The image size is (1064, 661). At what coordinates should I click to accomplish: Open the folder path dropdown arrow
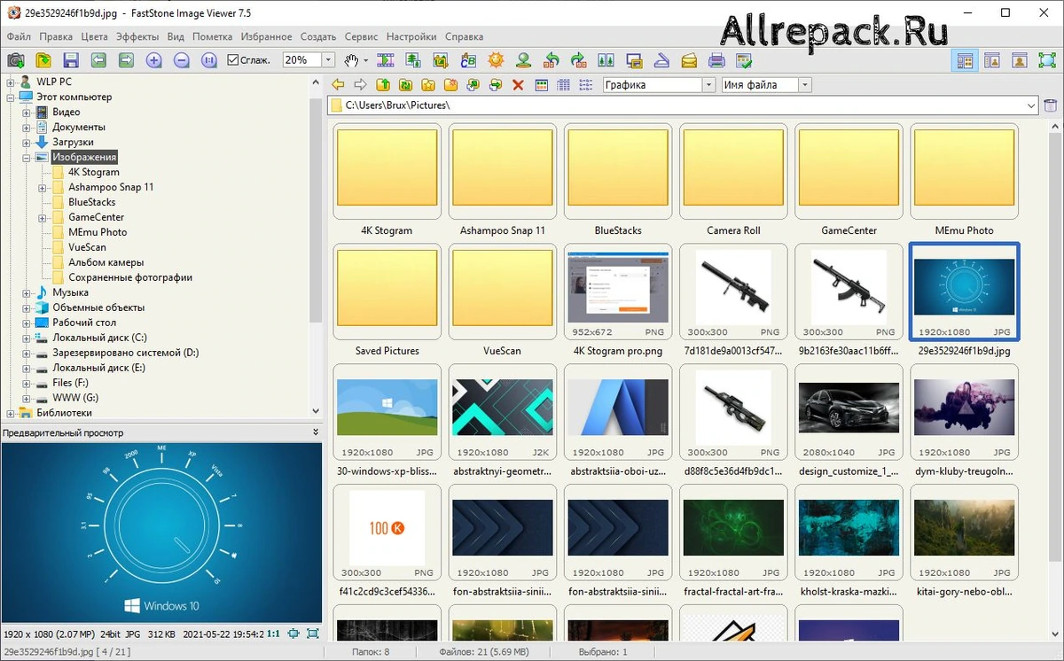1031,105
